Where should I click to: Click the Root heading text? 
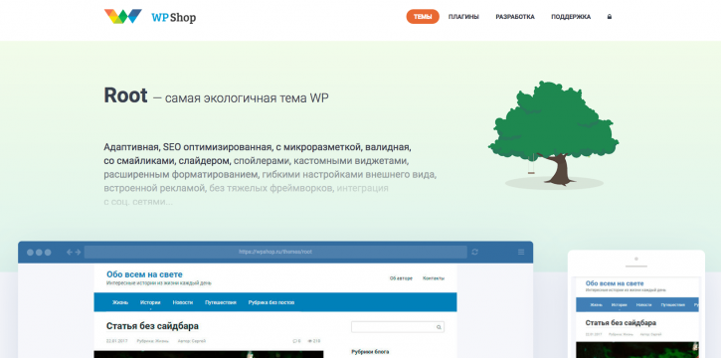click(x=125, y=95)
